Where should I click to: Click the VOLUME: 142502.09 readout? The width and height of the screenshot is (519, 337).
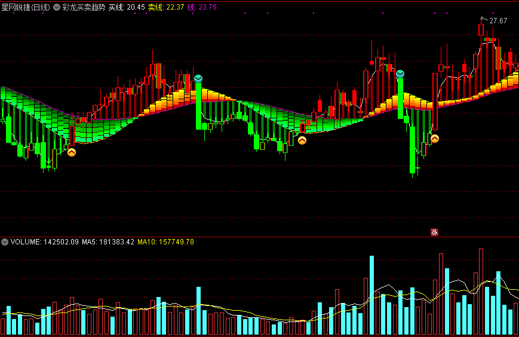point(45,242)
